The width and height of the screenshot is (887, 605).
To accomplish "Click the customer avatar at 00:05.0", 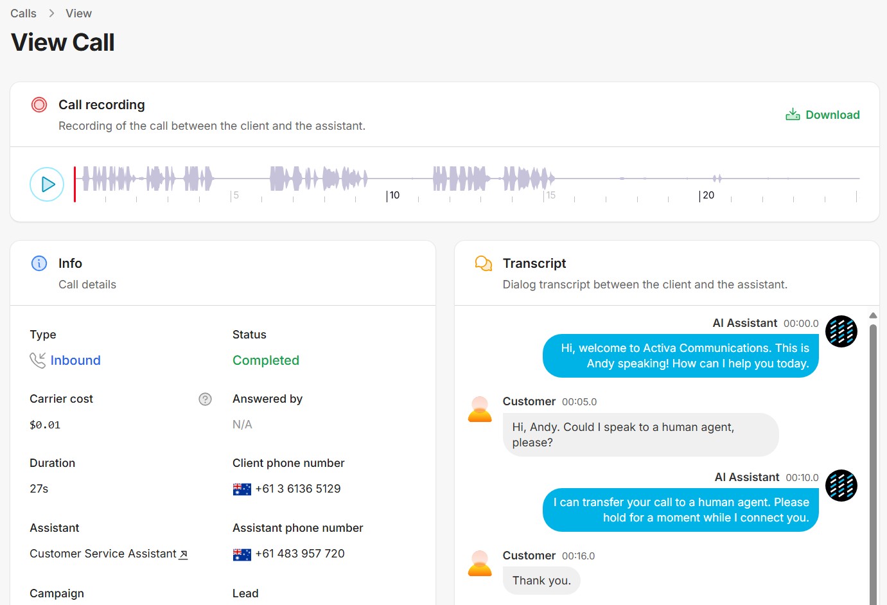I will tap(480, 409).
